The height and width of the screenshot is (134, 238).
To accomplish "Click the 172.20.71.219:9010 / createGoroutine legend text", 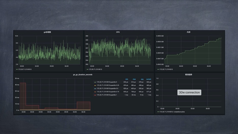I will click(172, 112).
